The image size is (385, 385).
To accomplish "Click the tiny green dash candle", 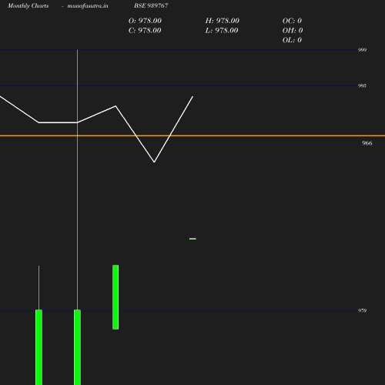I will click(x=192, y=239).
